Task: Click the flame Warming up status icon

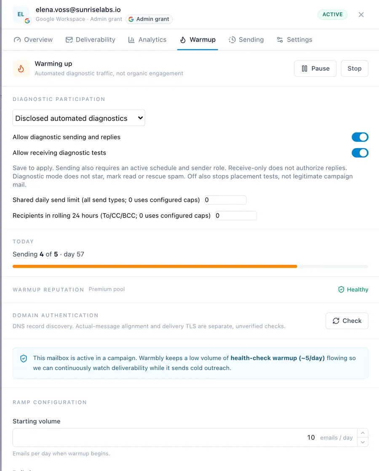Action: click(x=21, y=69)
